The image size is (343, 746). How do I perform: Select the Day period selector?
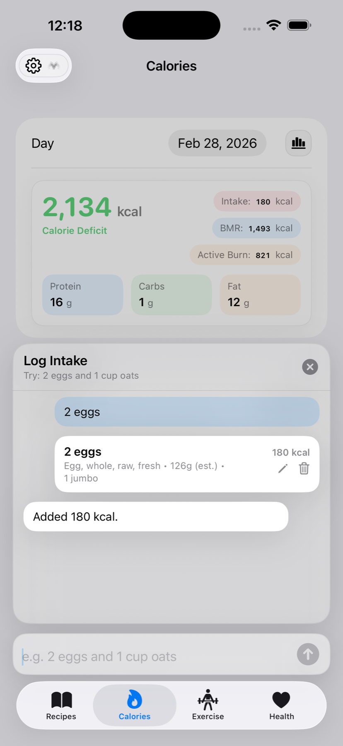coord(42,143)
